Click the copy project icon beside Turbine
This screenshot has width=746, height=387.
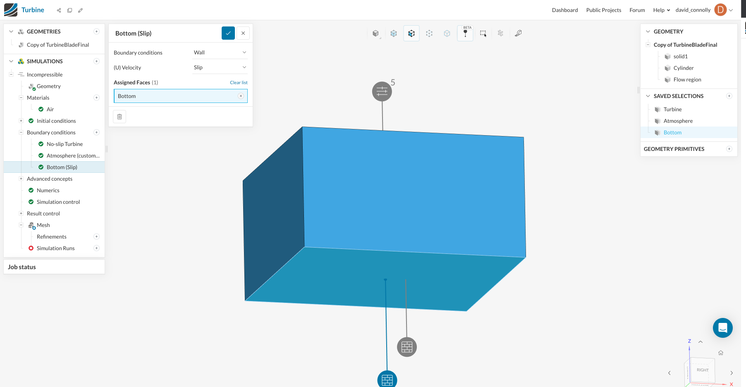(x=70, y=10)
